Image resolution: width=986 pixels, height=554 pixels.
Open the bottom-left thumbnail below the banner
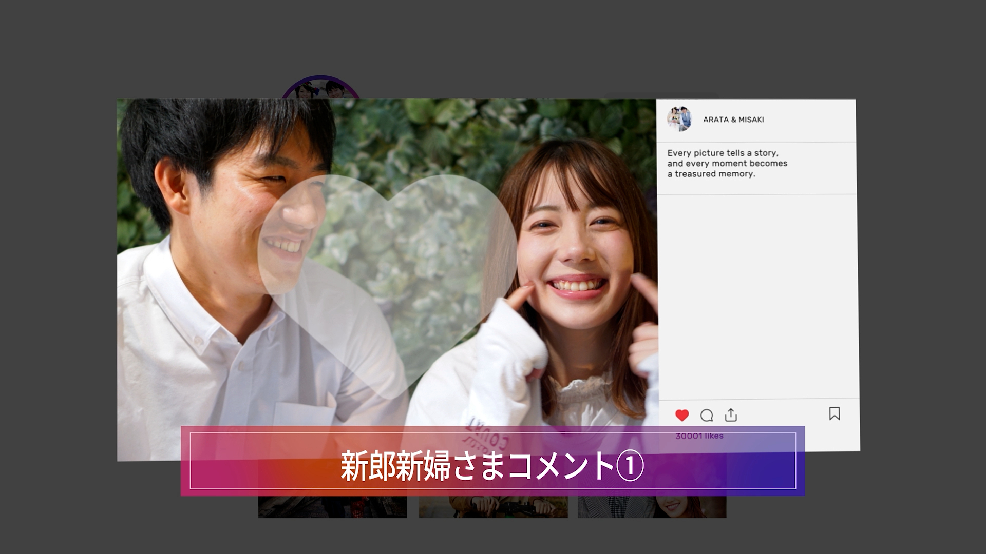point(332,507)
